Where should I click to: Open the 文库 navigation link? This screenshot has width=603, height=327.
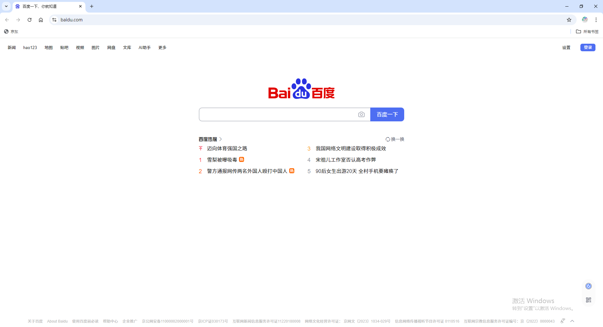point(127,47)
